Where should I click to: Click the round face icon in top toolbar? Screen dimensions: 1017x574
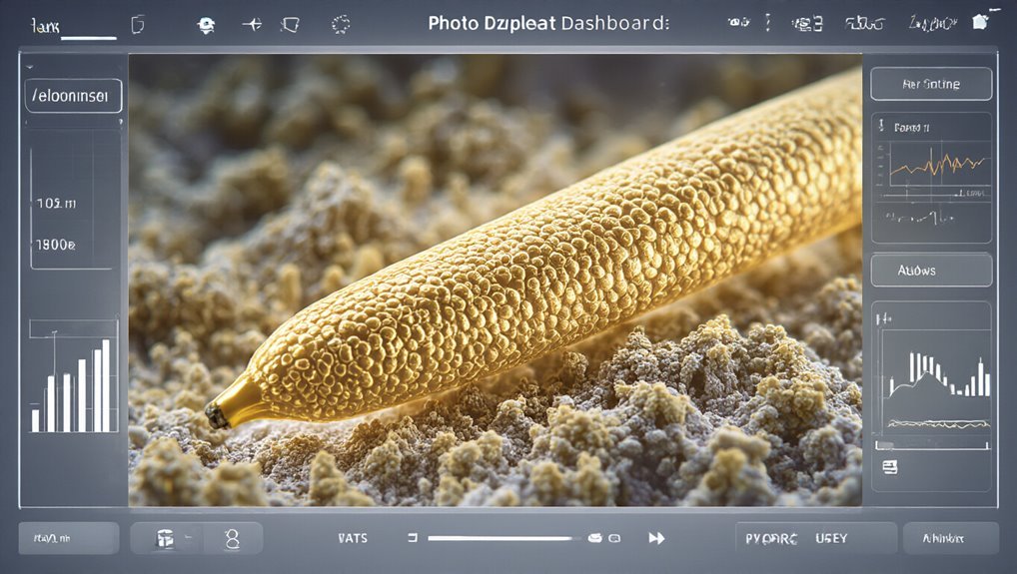206,24
